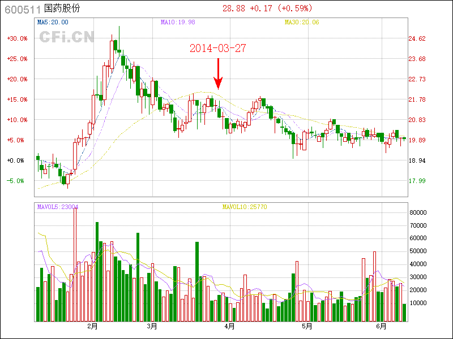Image resolution: width=453 pixels, height=339 pixels.
Task: Click the 5月 month label on the axis
Action: point(306,327)
